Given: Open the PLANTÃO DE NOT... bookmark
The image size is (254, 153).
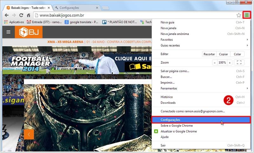Looking at the screenshot, I should tap(120, 22).
